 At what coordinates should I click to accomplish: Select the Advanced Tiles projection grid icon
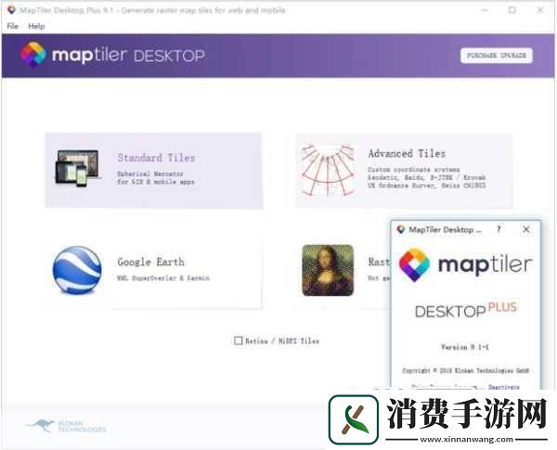(328, 170)
